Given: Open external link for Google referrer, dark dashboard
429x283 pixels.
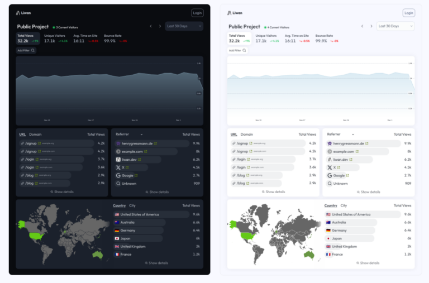Looking at the screenshot, I should click(136, 175).
